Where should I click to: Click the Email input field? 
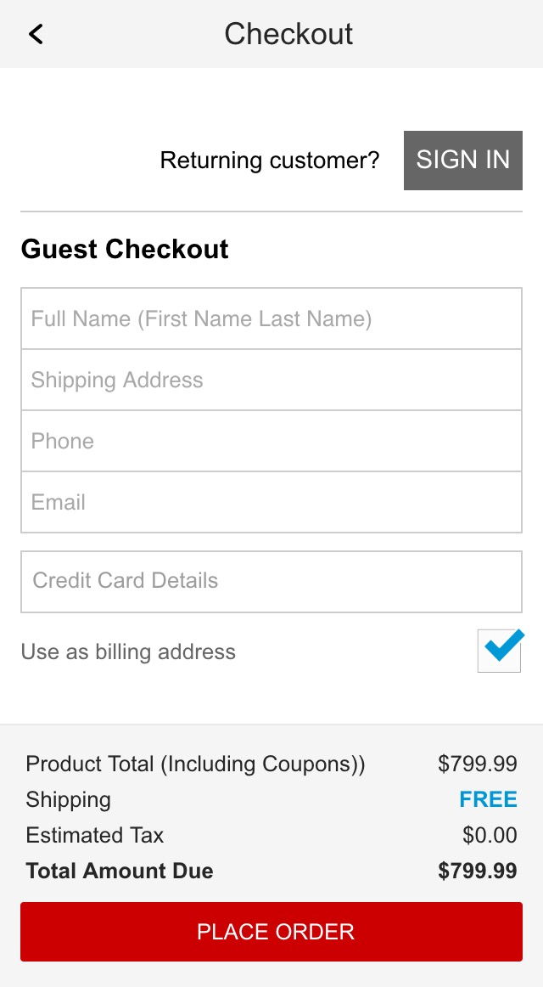coord(271,502)
